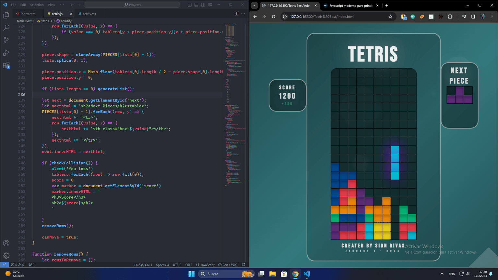Open the Accounts menu in the activity bar
Image resolution: width=498 pixels, height=280 pixels.
tap(6, 243)
